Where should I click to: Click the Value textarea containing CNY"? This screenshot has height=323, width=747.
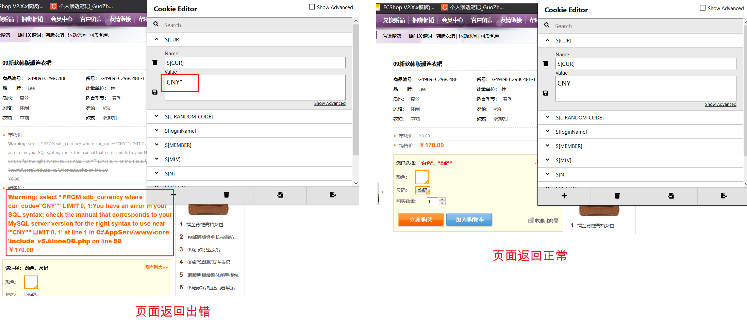point(255,88)
